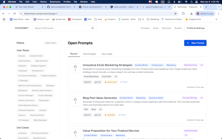The width and height of the screenshot is (222, 139).
Task: Open the daikiminaki author link
Action: pos(111,82)
